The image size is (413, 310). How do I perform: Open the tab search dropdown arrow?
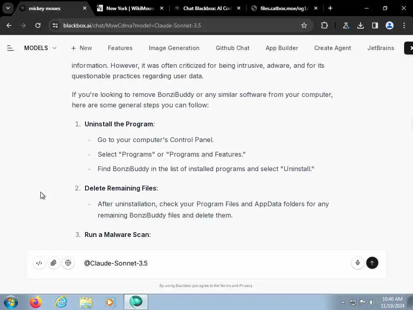[8, 8]
